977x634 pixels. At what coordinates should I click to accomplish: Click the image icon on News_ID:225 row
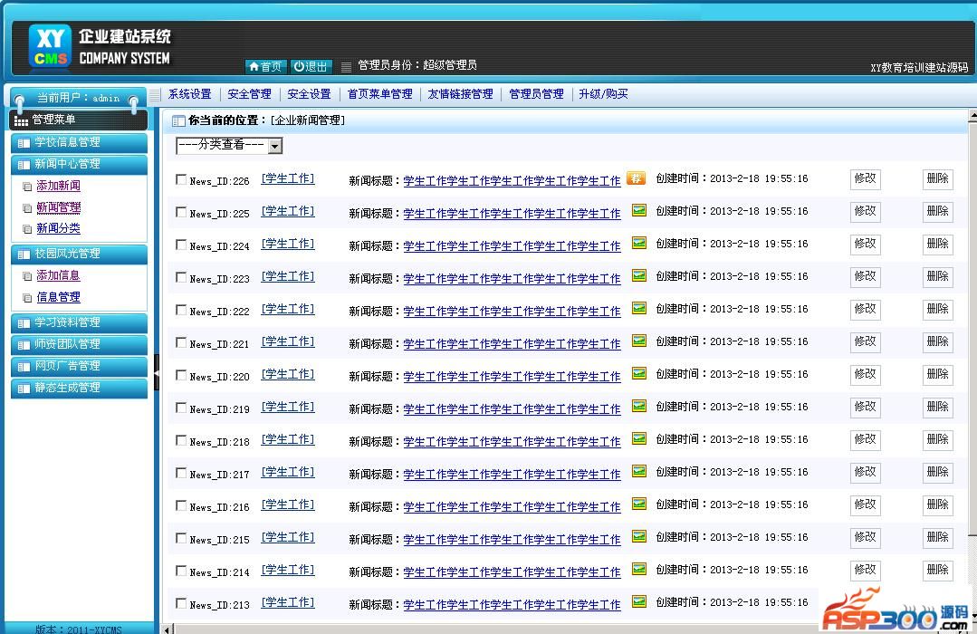tap(639, 211)
